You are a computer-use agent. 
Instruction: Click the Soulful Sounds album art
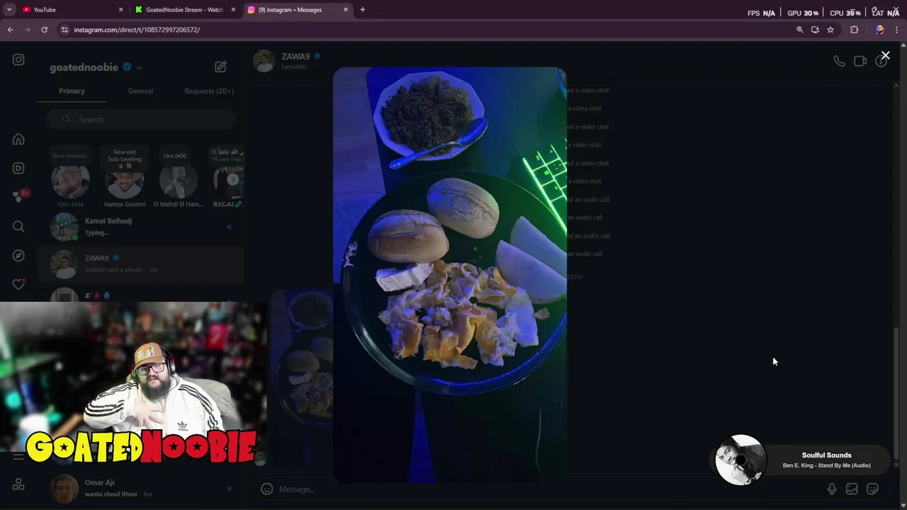(740, 460)
